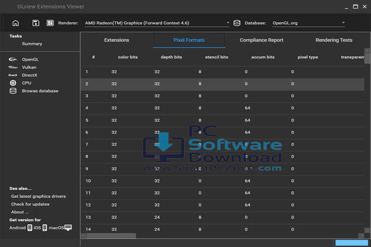The height and width of the screenshot is (247, 371).
Task: Select pixel format row number 10
Action: (x=223, y=181)
